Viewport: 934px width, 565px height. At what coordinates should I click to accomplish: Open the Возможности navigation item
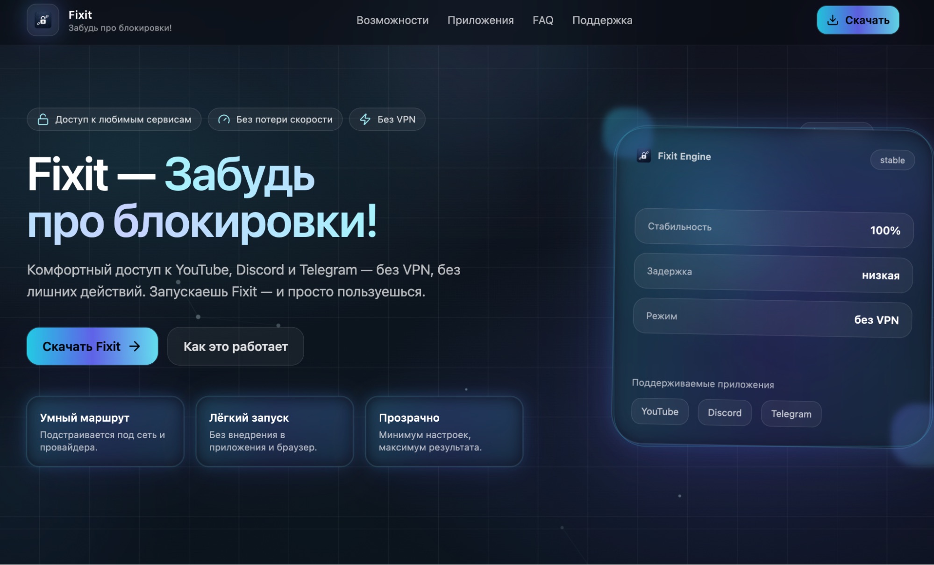tap(392, 21)
